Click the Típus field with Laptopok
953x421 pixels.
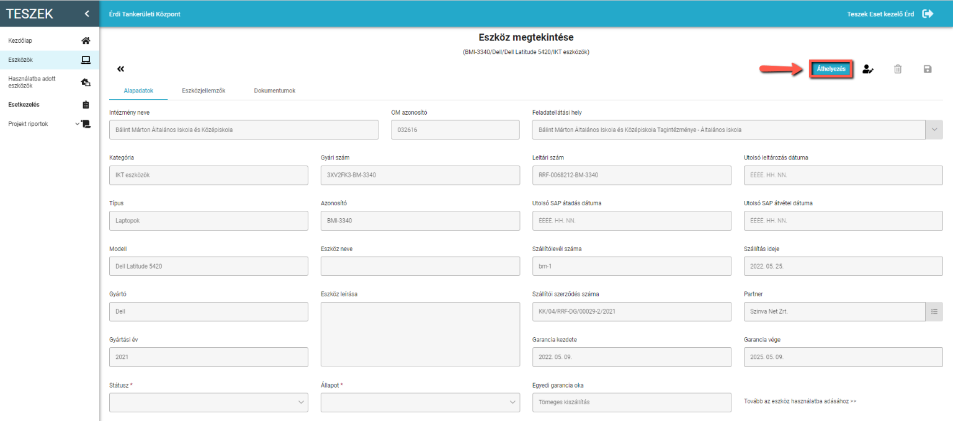(x=208, y=221)
